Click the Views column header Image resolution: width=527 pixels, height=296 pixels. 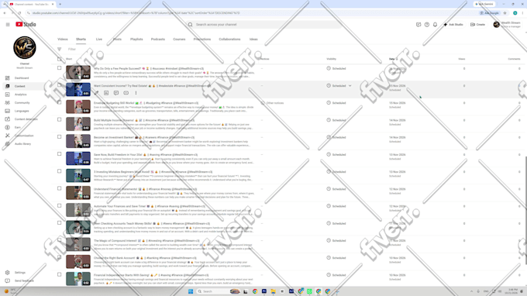[x=461, y=59]
